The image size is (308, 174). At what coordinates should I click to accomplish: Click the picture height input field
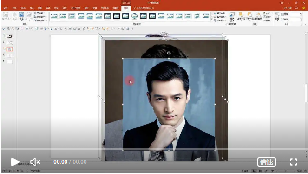[295, 14]
